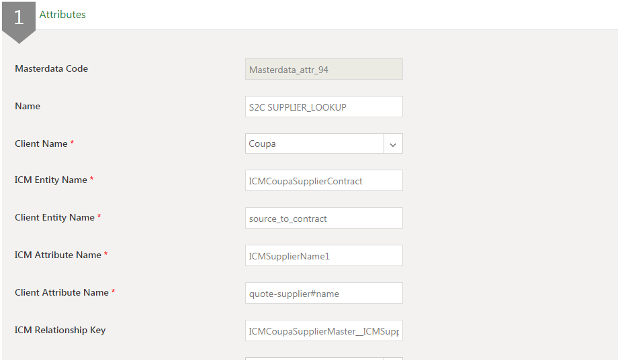Click the Client Entity Name label
The width and height of the screenshot is (618, 360).
pos(54,217)
